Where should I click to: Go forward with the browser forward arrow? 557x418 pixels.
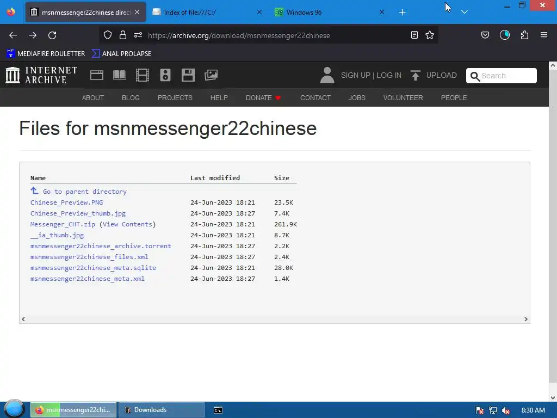(x=33, y=35)
